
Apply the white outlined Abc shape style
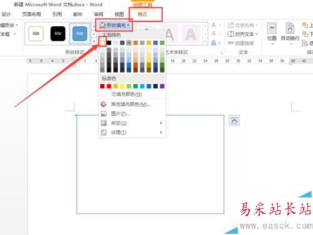click(x=36, y=33)
